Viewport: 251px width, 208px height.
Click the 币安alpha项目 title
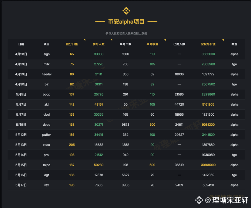pos(126,21)
